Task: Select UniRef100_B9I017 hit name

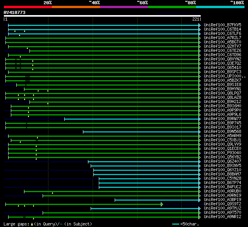Action: (x=222, y=127)
